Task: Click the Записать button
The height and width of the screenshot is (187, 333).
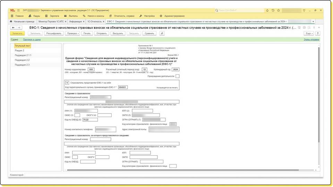Action: (17, 33)
